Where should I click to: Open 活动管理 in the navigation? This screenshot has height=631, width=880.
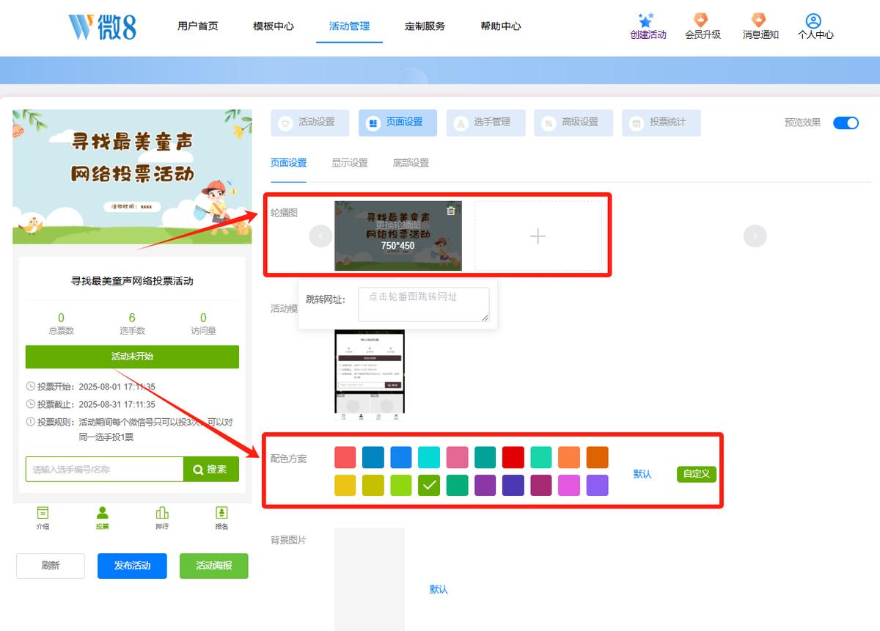point(350,26)
